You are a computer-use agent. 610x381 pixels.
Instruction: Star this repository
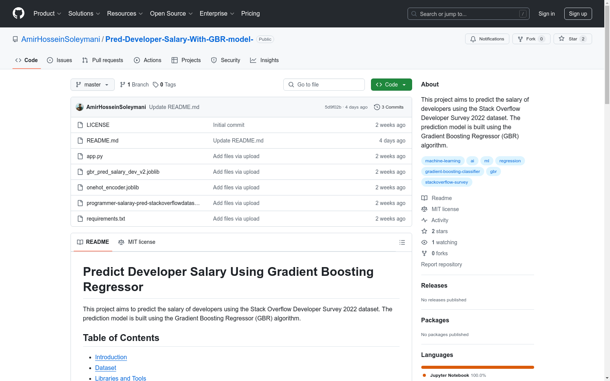[573, 39]
